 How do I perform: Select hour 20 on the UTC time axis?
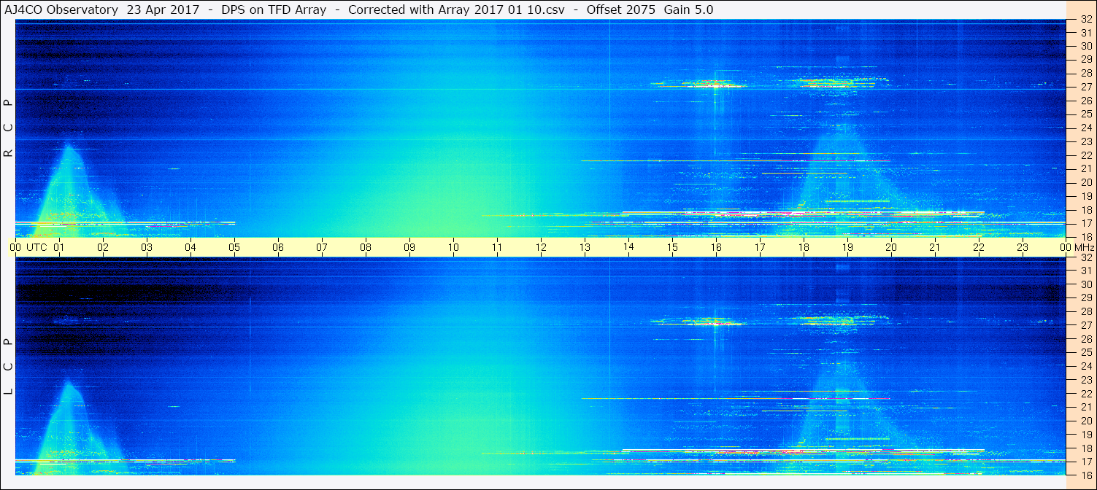coord(891,247)
